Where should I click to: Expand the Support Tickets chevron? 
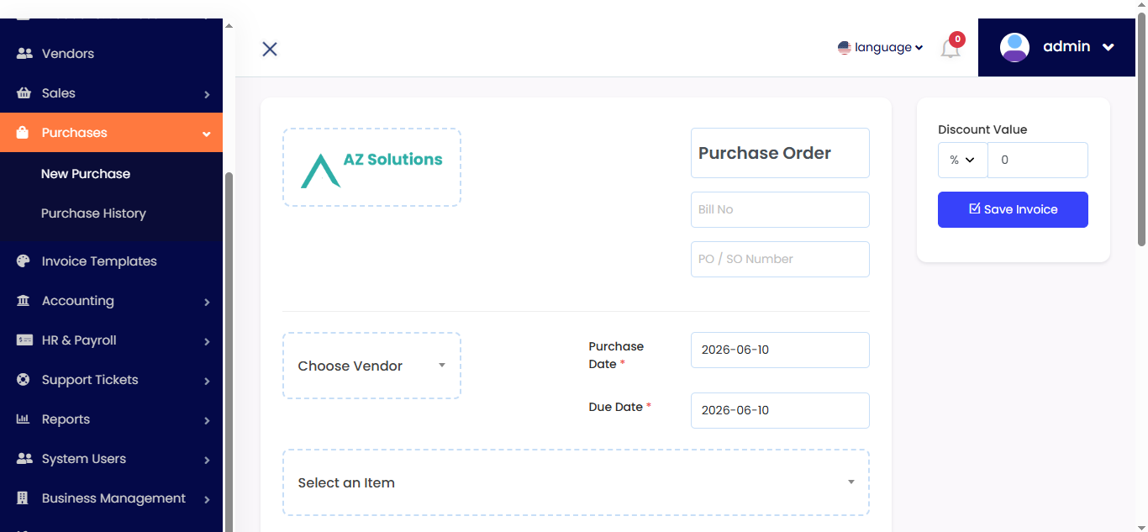[x=207, y=381]
